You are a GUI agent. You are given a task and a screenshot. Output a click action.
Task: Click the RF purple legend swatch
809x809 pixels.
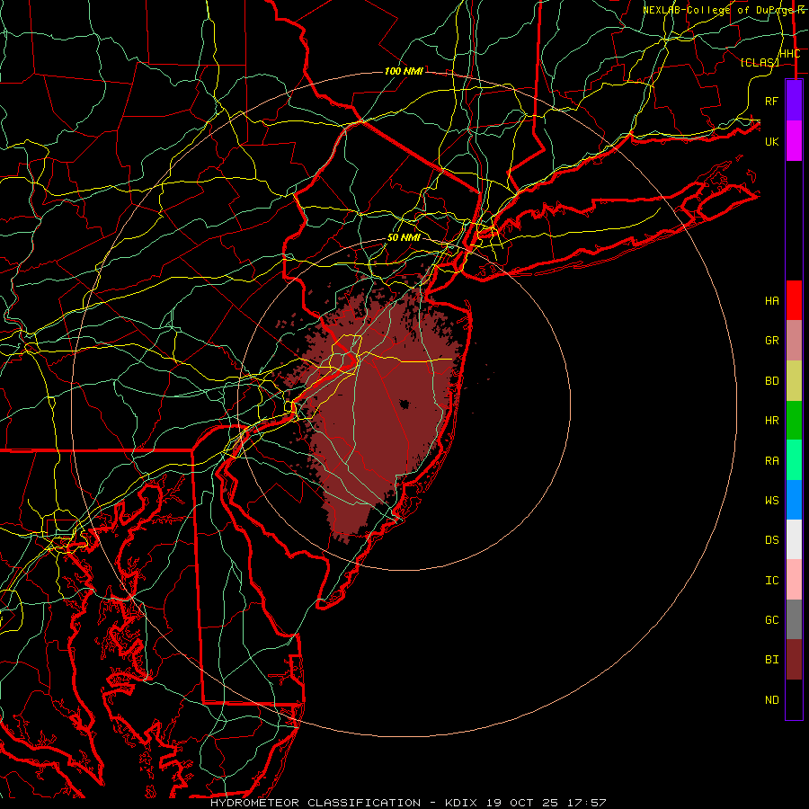(794, 101)
